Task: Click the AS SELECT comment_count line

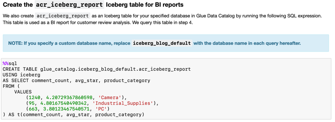Action: pos(76,80)
